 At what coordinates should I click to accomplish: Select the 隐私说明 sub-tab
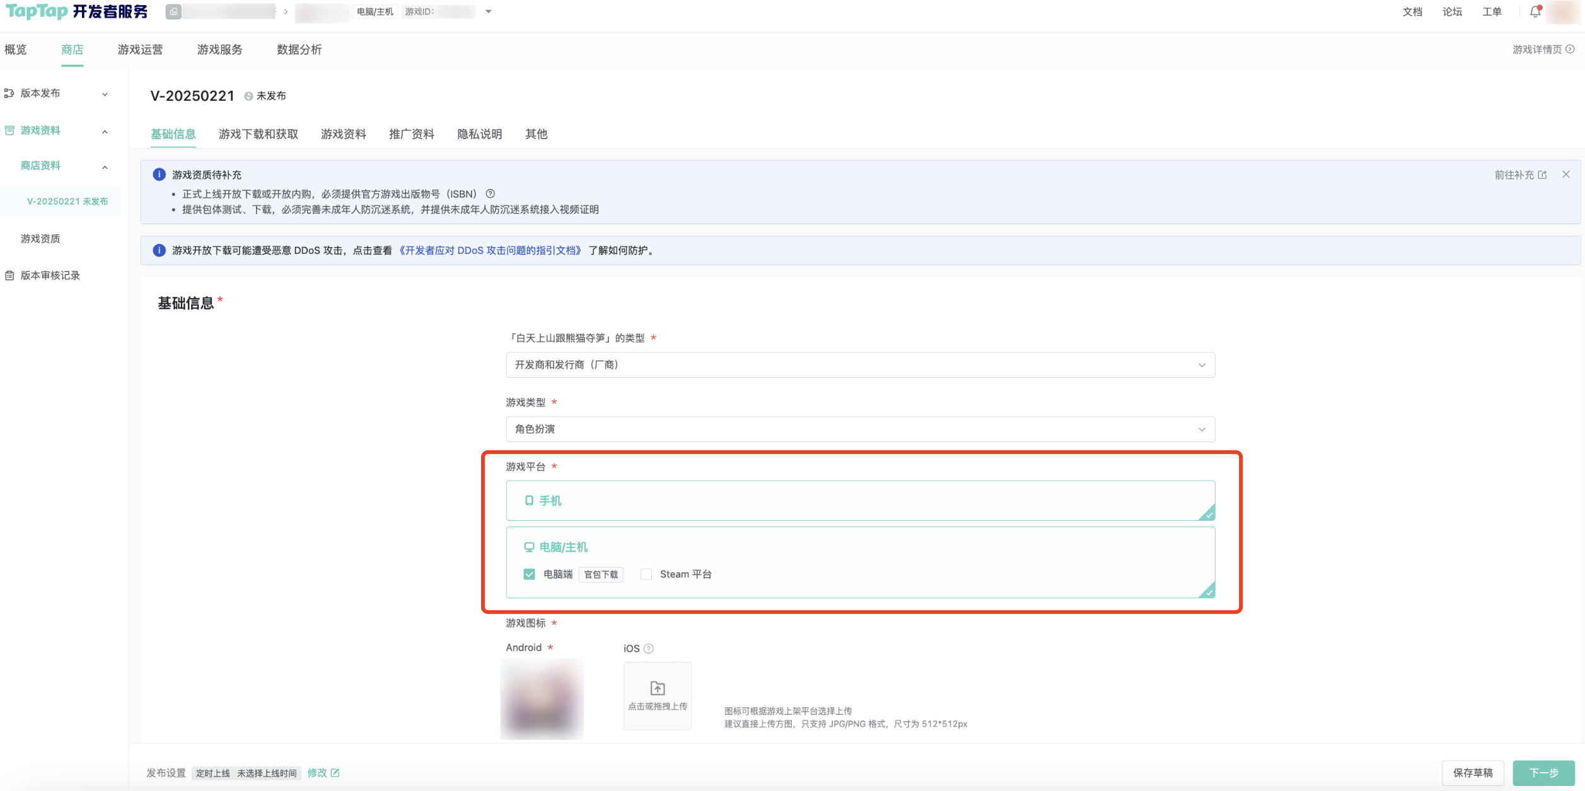[x=480, y=134]
